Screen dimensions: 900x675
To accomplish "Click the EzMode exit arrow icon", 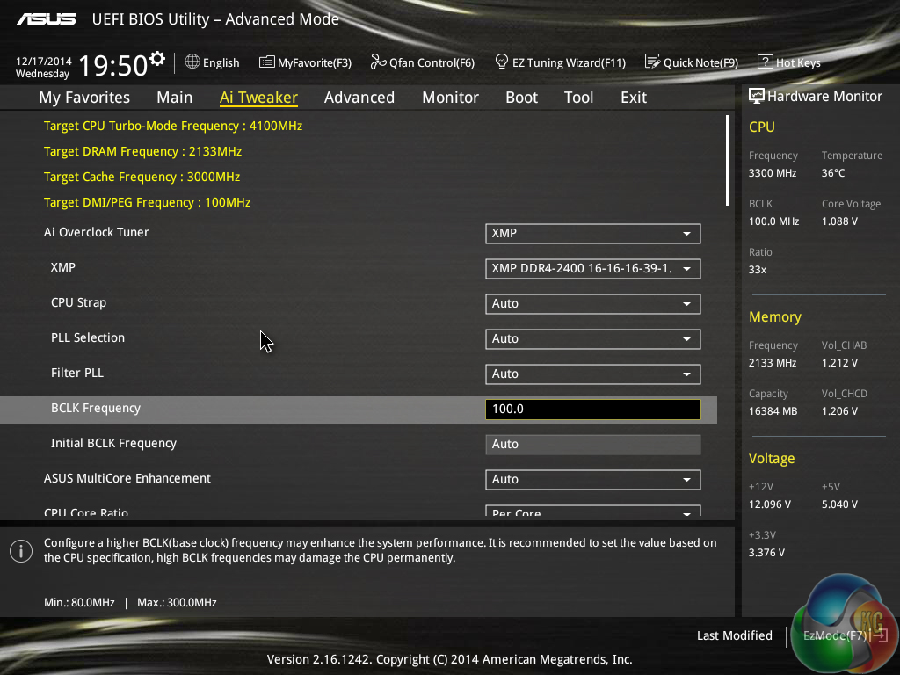I will coord(880,635).
